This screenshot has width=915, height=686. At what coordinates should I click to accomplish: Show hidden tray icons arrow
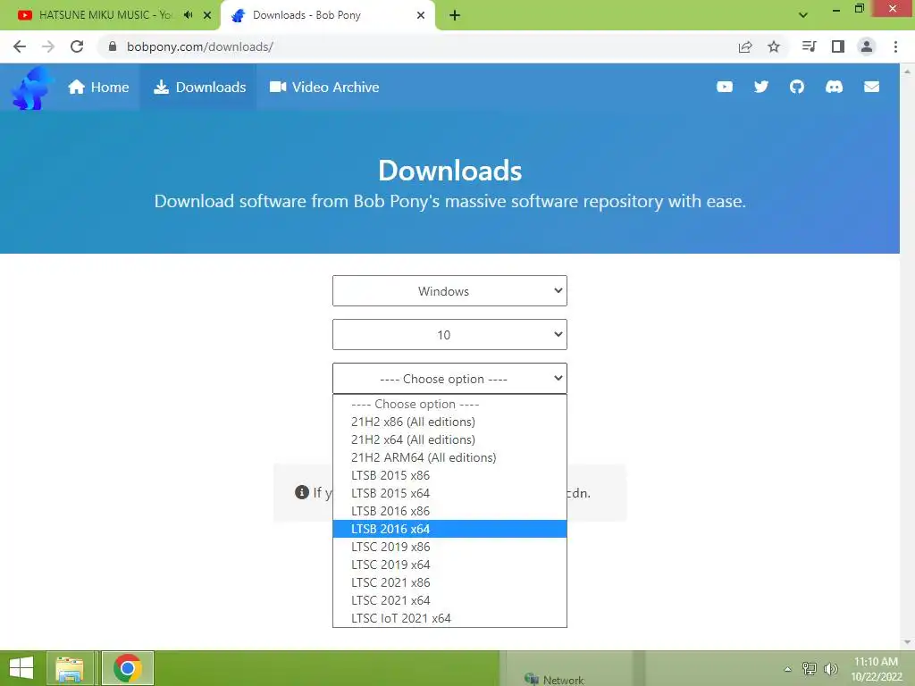point(788,669)
